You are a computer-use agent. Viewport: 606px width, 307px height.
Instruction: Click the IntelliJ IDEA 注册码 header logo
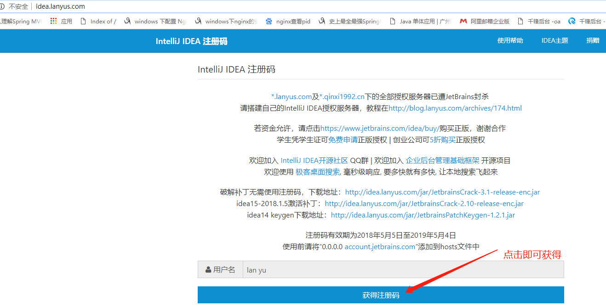191,41
